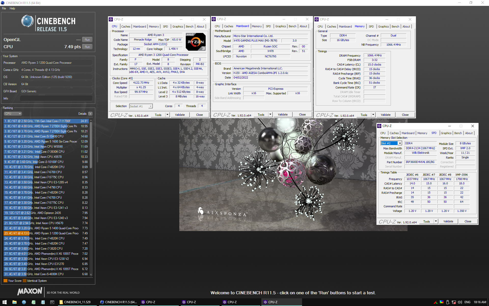Select highlighted ranking row 23 Ryzen 3 1200
Screen dimensions: 489x306
(x=46, y=233)
